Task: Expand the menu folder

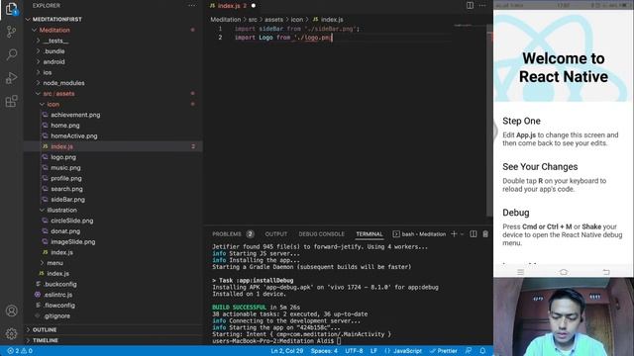Action: pos(55,263)
